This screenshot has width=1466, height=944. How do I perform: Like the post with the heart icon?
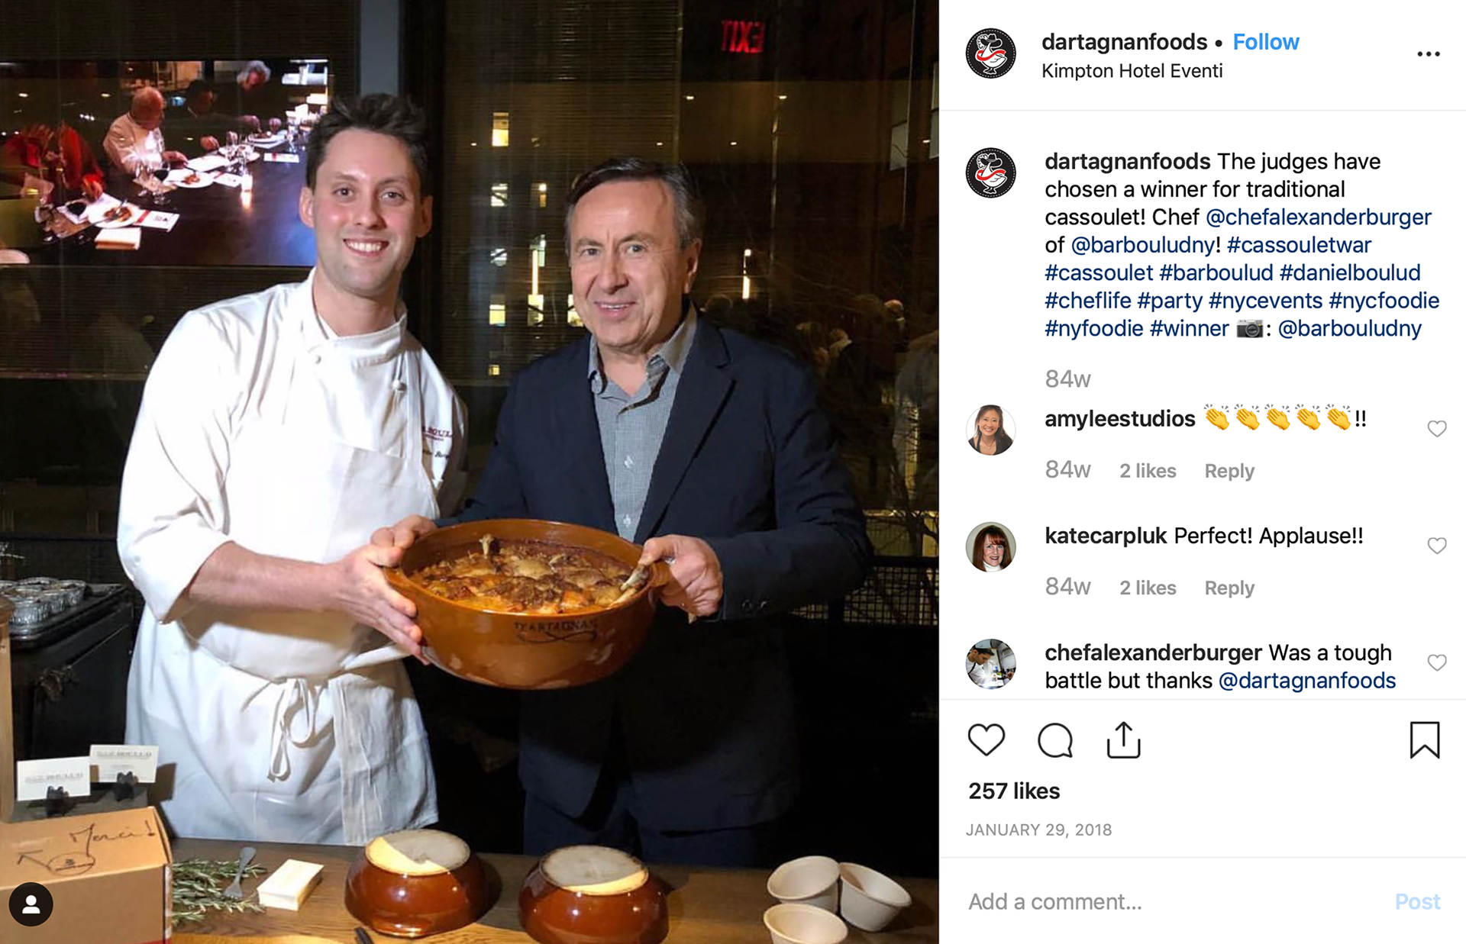point(986,739)
